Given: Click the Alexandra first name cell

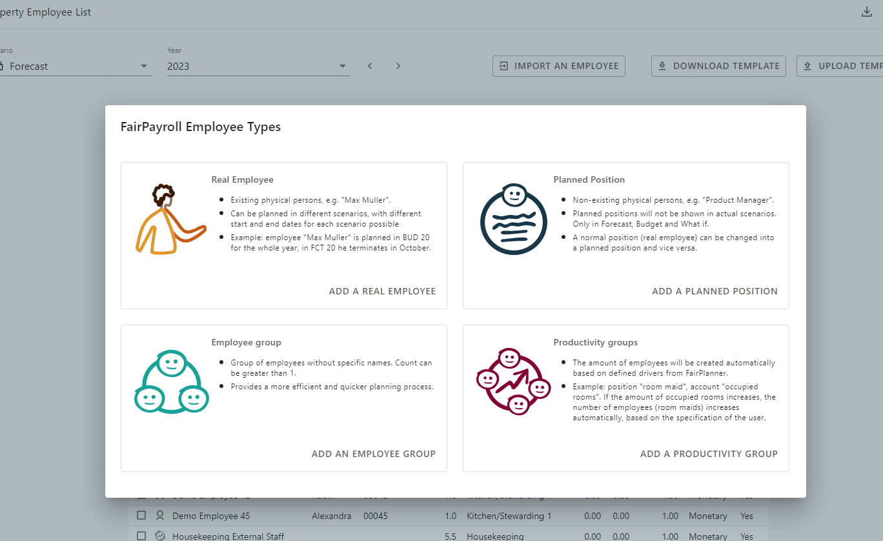Looking at the screenshot, I should pyautogui.click(x=332, y=516).
